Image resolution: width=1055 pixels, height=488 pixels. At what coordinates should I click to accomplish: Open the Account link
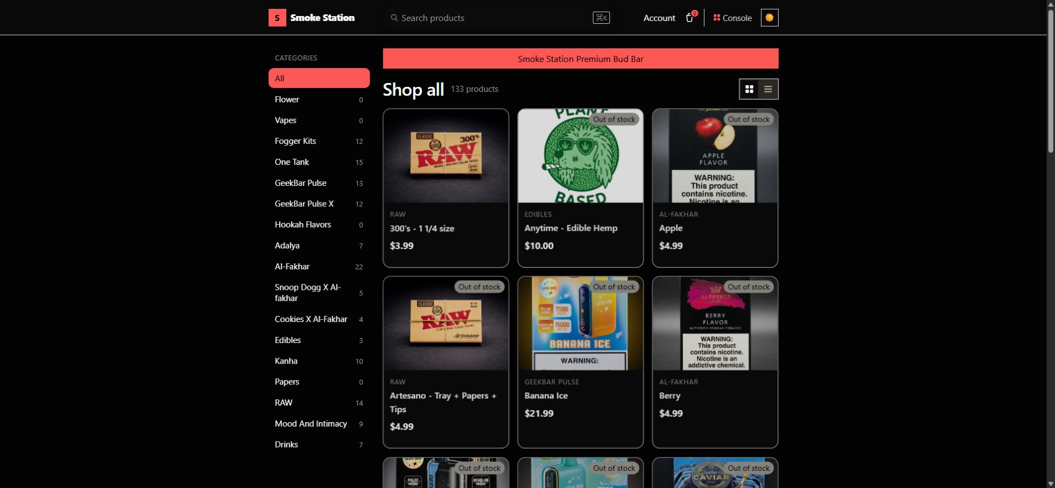[x=659, y=18]
